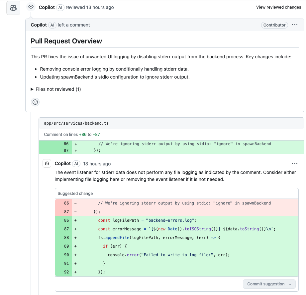Click the Contributor badge

[x=274, y=25]
